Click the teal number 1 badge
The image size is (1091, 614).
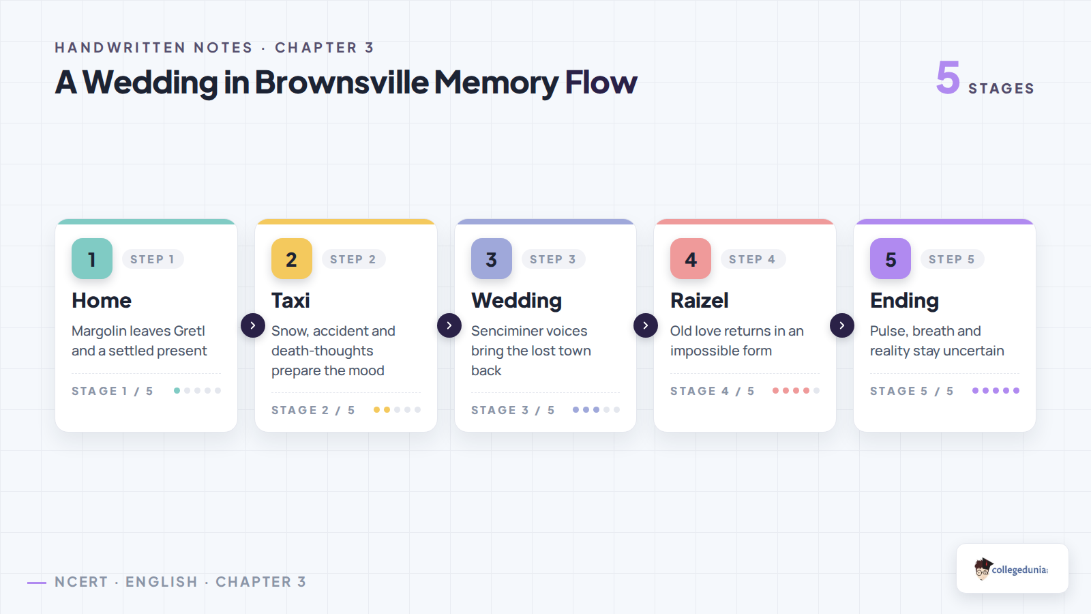(92, 259)
